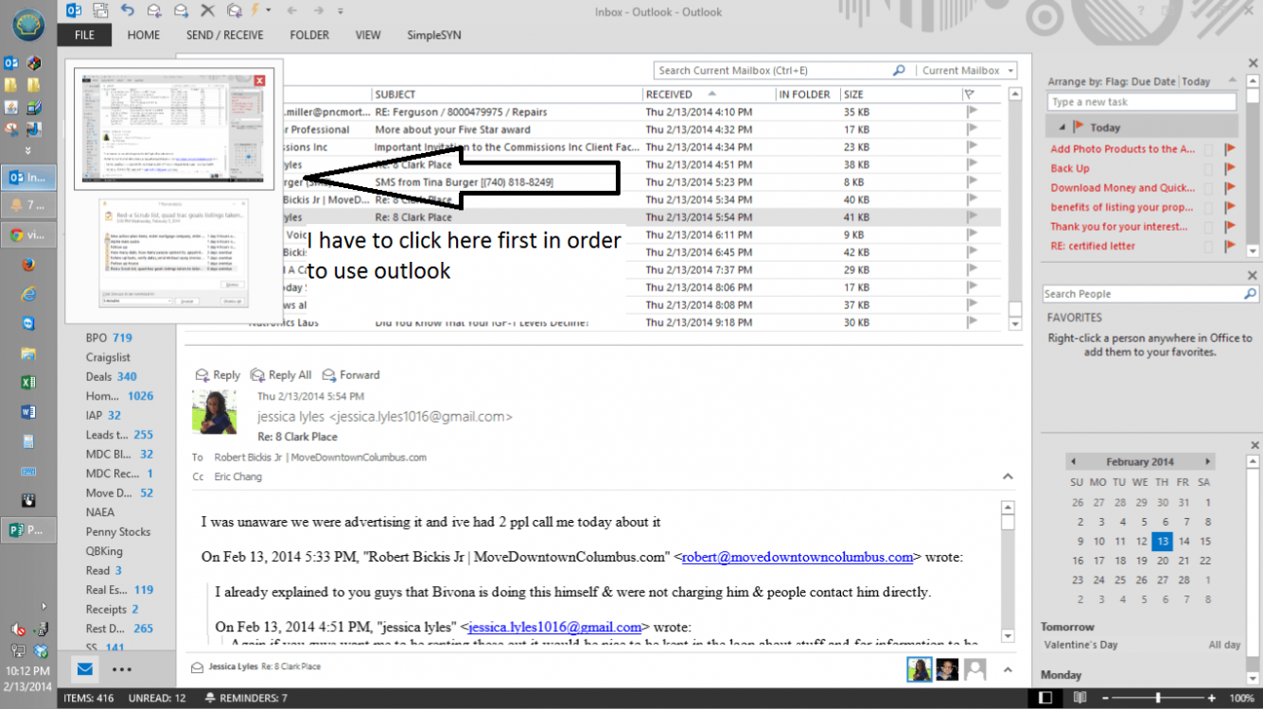Tick checkbox for Download Money and Quick... task
The height and width of the screenshot is (709, 1263).
coord(1209,188)
